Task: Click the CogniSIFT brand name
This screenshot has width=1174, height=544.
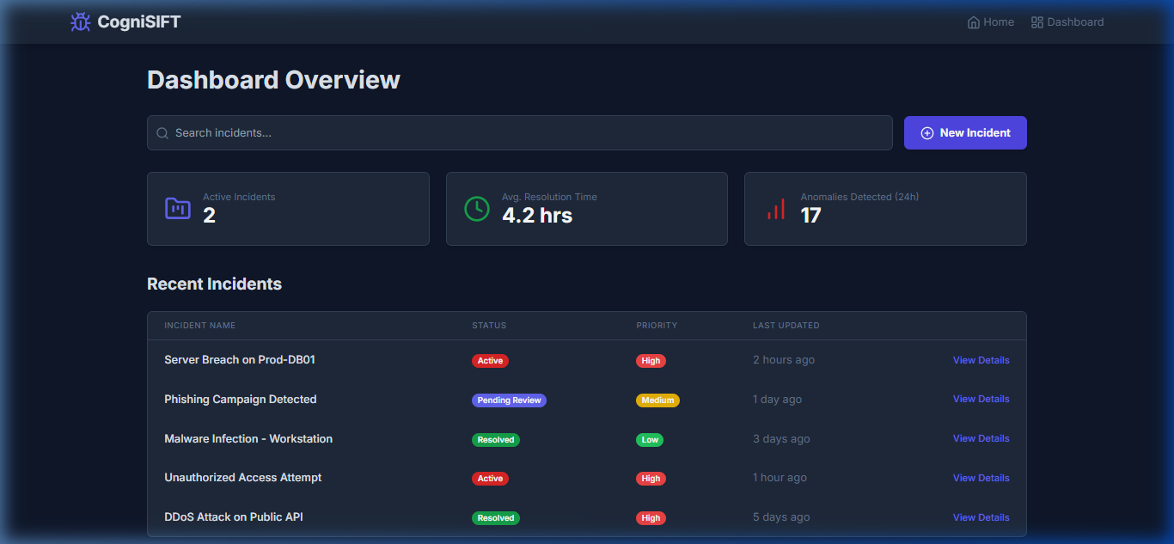Action: pyautogui.click(x=139, y=22)
